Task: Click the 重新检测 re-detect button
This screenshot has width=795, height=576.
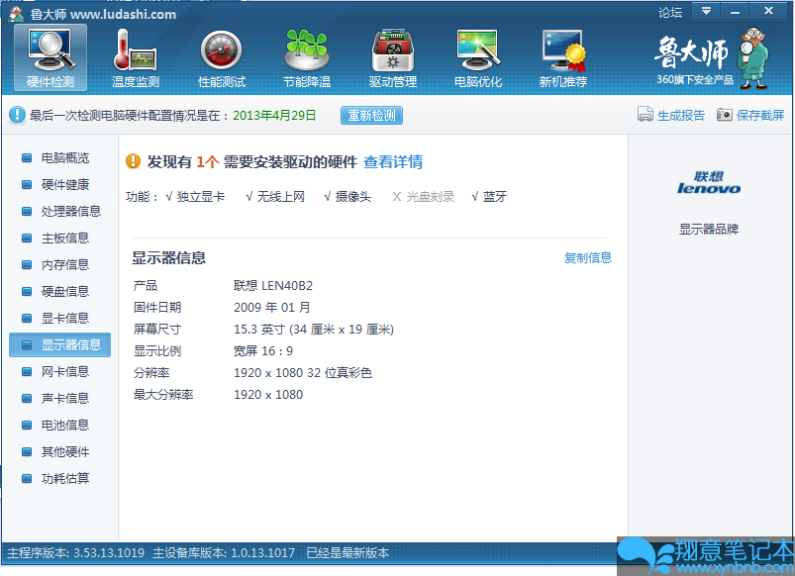Action: (x=371, y=115)
